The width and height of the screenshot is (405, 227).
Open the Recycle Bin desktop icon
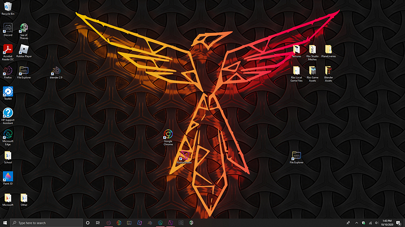[x=8, y=8]
